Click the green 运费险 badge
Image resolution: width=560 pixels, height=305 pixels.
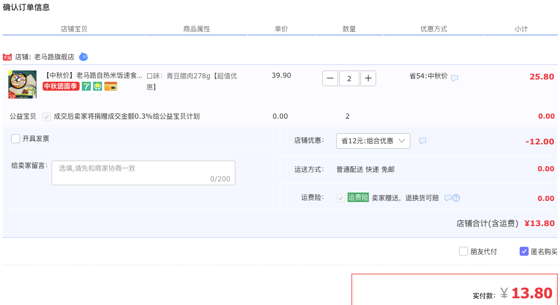[358, 197]
